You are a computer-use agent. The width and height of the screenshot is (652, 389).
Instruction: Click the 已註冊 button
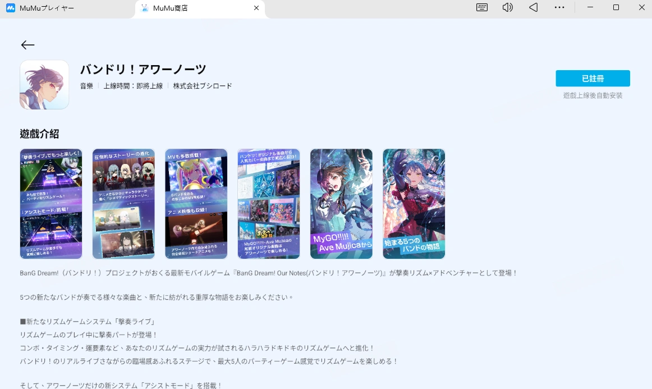[593, 78]
